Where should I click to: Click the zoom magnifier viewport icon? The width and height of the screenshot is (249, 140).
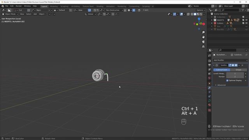point(203,32)
